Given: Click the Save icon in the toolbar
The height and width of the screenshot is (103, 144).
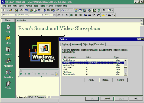Looking at the screenshot, I should coord(17,10).
